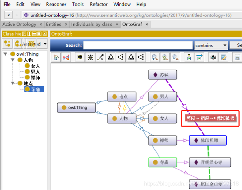Apply the first horizontal tree layout icon
Screen dimensions: 242x190
pos(121,57)
